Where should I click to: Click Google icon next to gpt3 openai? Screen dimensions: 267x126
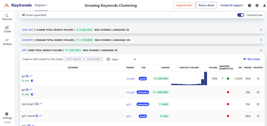coord(37,116)
